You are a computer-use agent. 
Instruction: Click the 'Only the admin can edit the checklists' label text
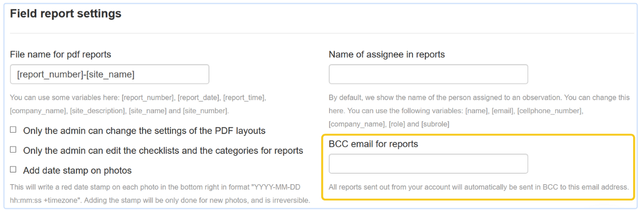(163, 150)
